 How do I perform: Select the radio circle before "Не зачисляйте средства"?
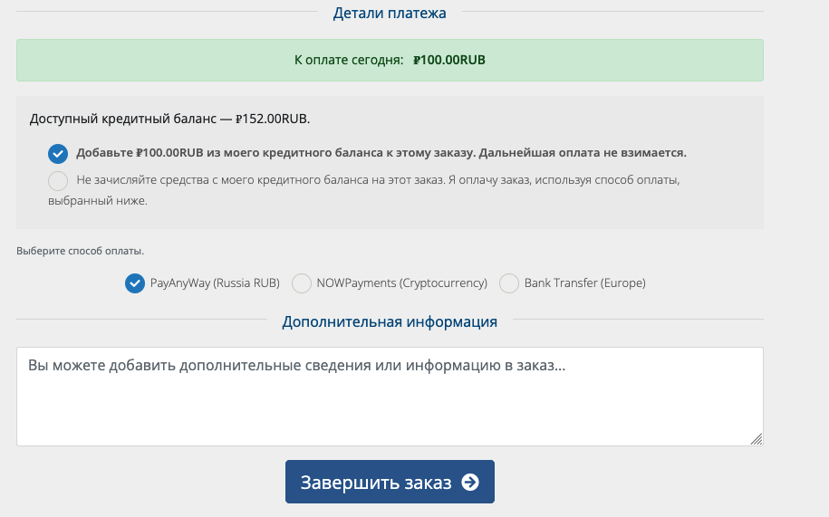click(58, 180)
